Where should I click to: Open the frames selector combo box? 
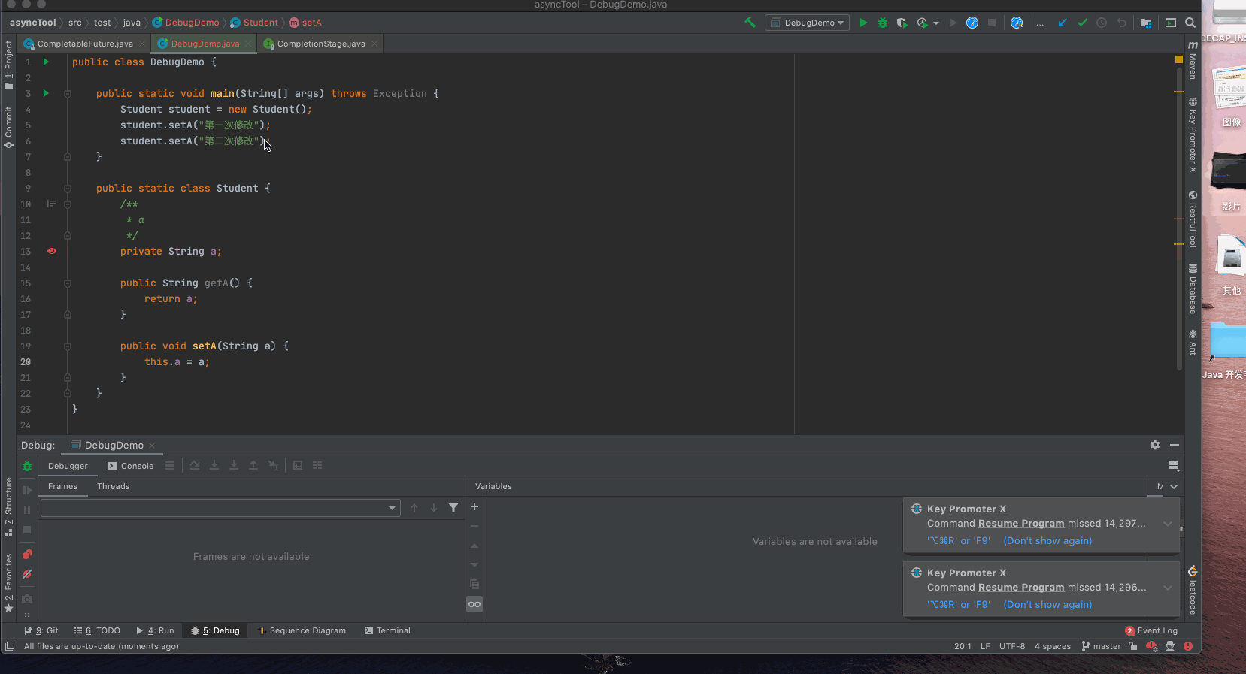coord(220,508)
